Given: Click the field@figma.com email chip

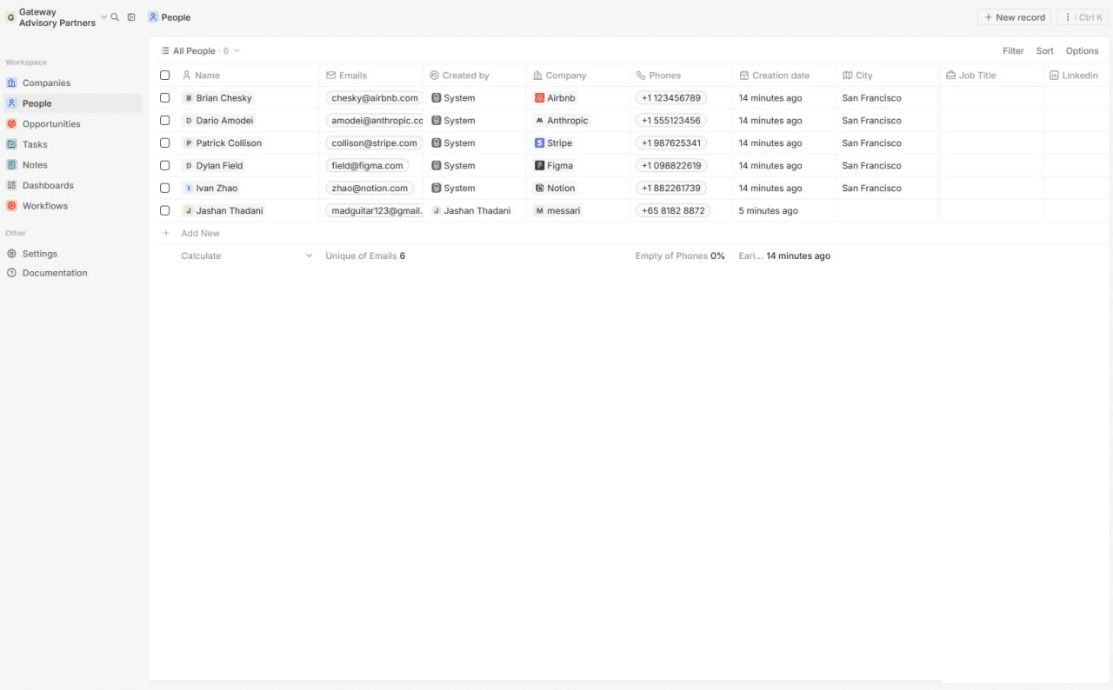Looking at the screenshot, I should coord(367,166).
